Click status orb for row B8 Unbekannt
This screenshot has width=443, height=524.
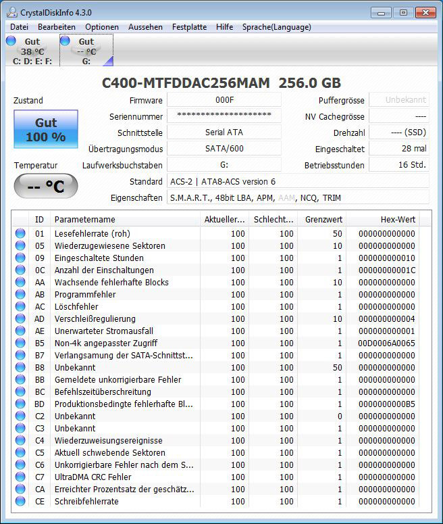click(x=20, y=367)
